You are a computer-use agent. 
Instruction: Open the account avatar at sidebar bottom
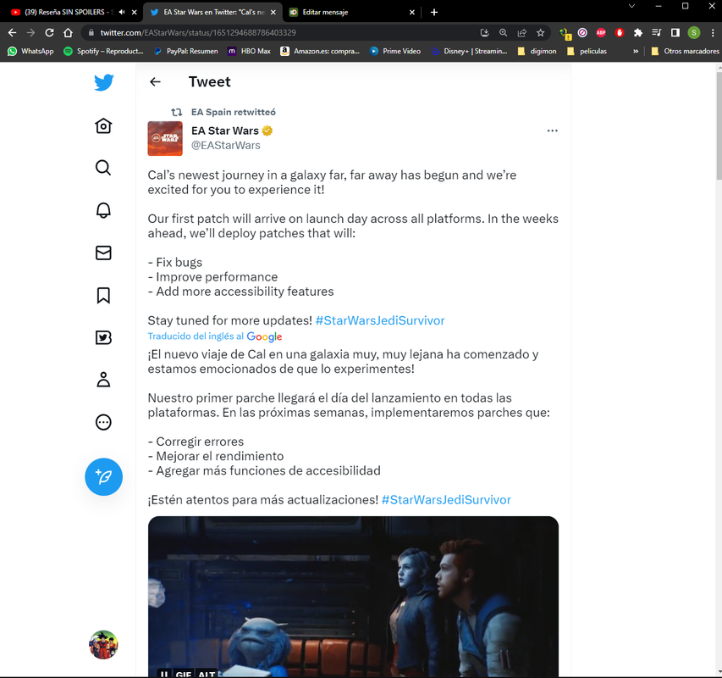(x=103, y=644)
